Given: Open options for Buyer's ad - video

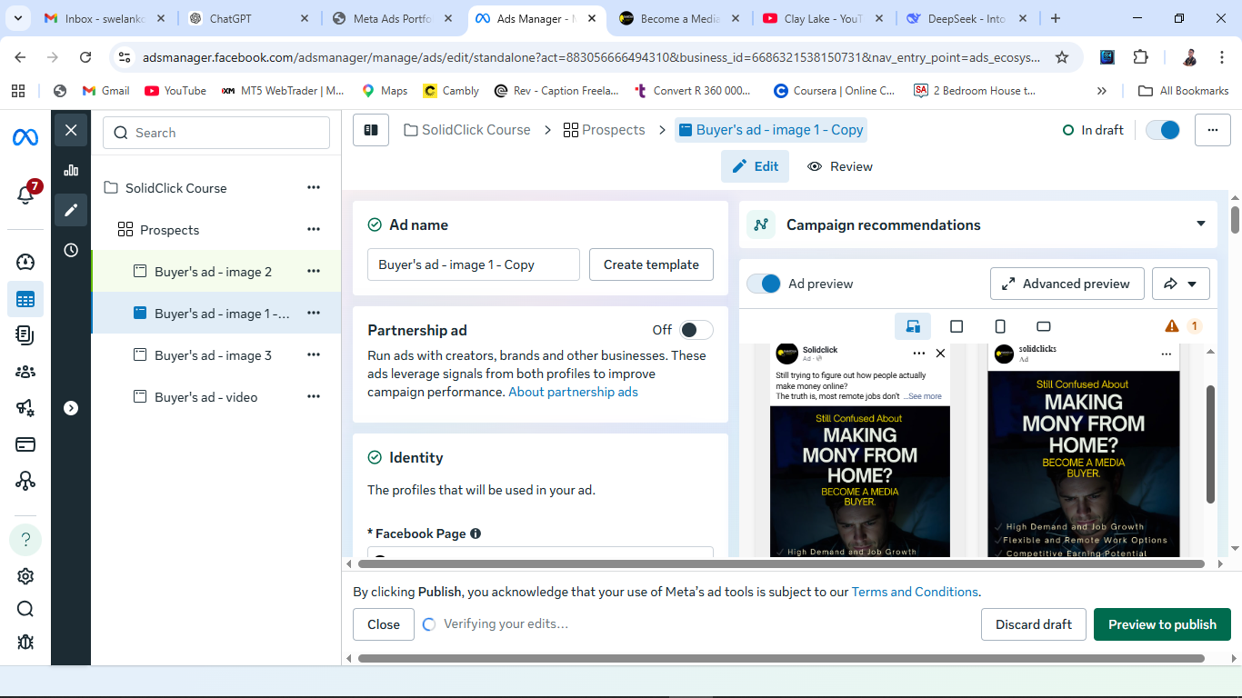Looking at the screenshot, I should point(314,396).
